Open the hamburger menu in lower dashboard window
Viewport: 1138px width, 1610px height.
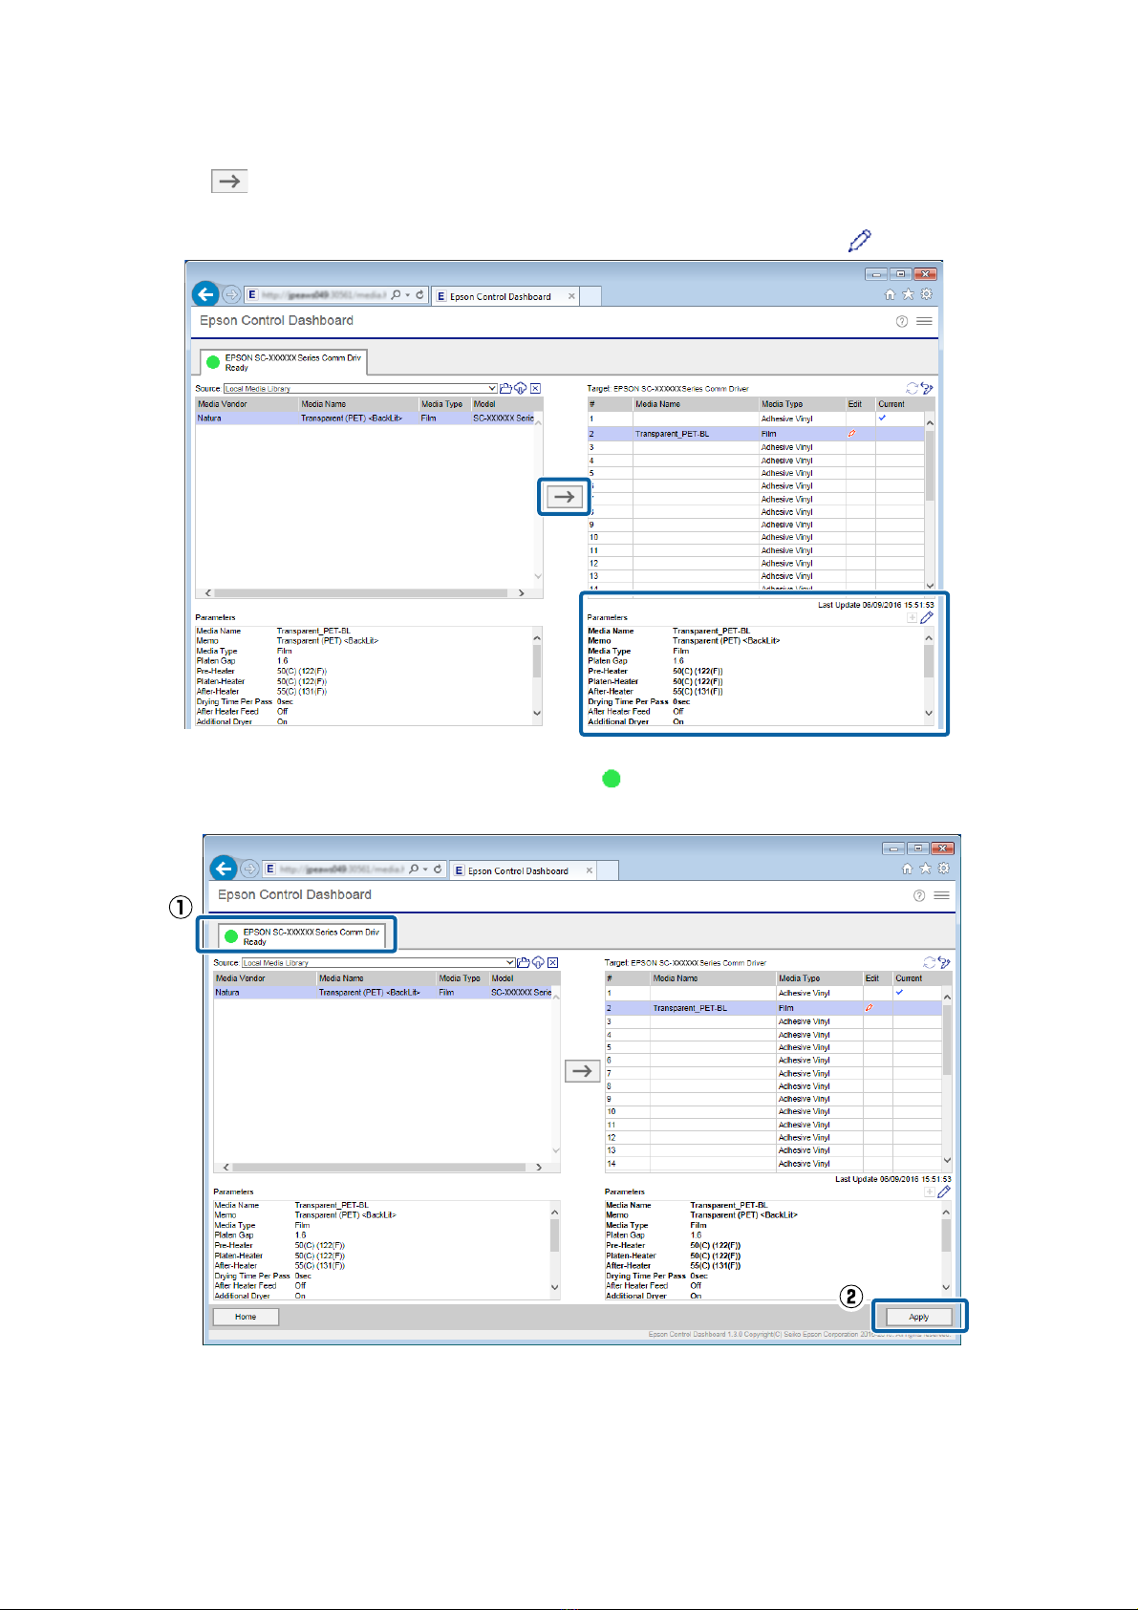point(942,895)
